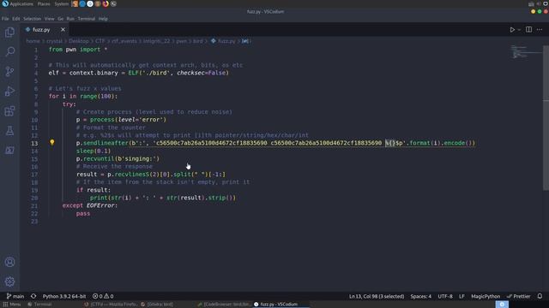Click line number 17 in the gutter
The width and height of the screenshot is (549, 308).
coord(34,175)
